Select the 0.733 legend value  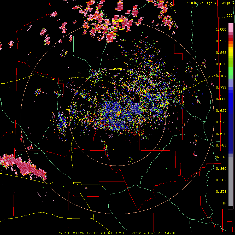[x=221, y=87]
